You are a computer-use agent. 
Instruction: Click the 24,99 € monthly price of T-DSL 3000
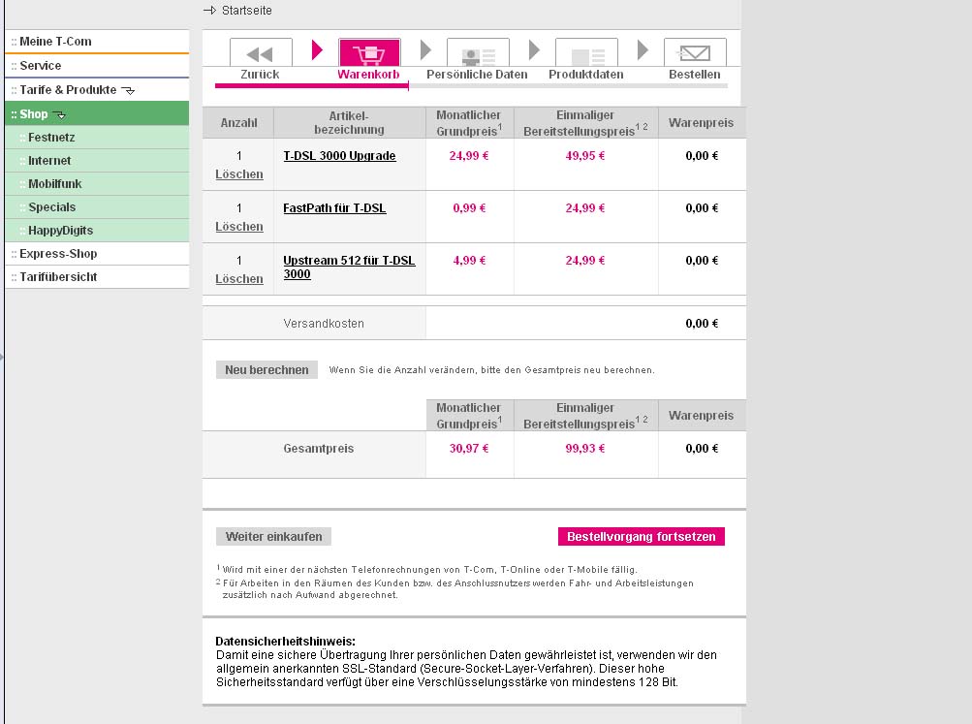pyautogui.click(x=469, y=156)
